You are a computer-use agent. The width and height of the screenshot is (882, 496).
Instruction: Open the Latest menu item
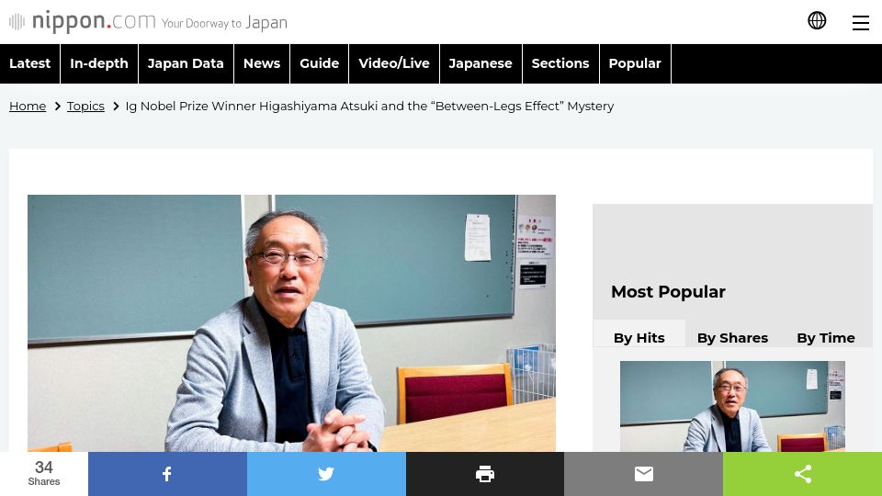pyautogui.click(x=29, y=63)
